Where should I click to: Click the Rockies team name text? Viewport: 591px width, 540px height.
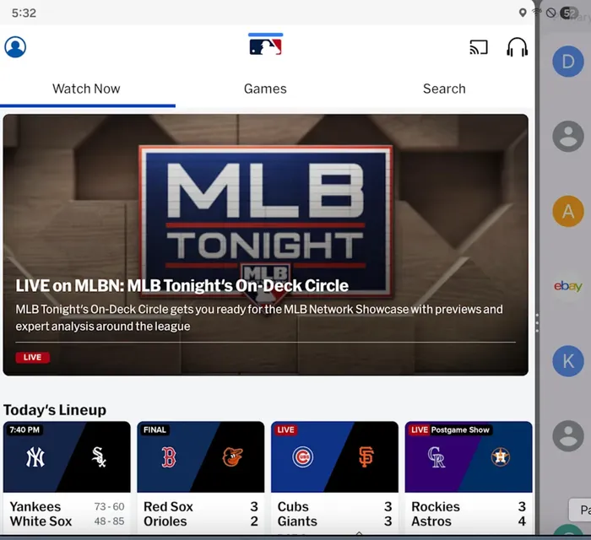click(436, 507)
